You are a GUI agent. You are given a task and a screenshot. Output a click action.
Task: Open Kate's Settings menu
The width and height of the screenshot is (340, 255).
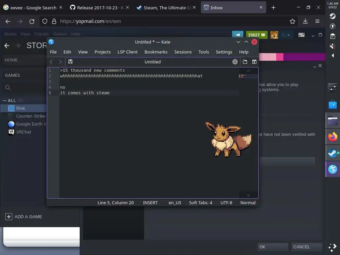pos(224,52)
